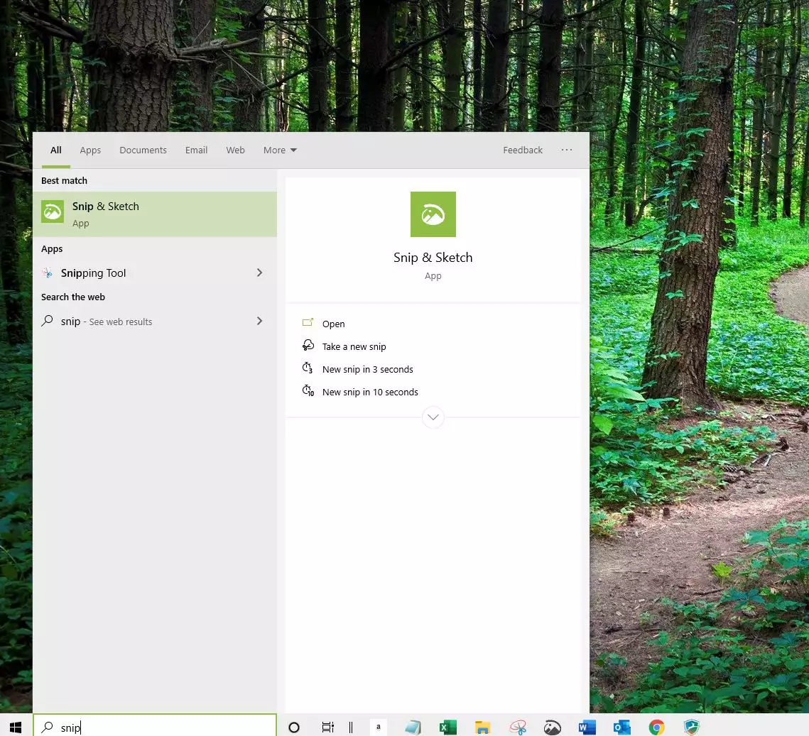Click the 3-second timer snip icon
This screenshot has height=736, width=809.
308,368
